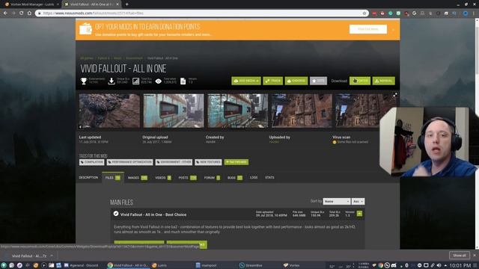Open the Chrome menu three-dots icon
Image resolution: width=479 pixels, height=269 pixels.
click(474, 13)
